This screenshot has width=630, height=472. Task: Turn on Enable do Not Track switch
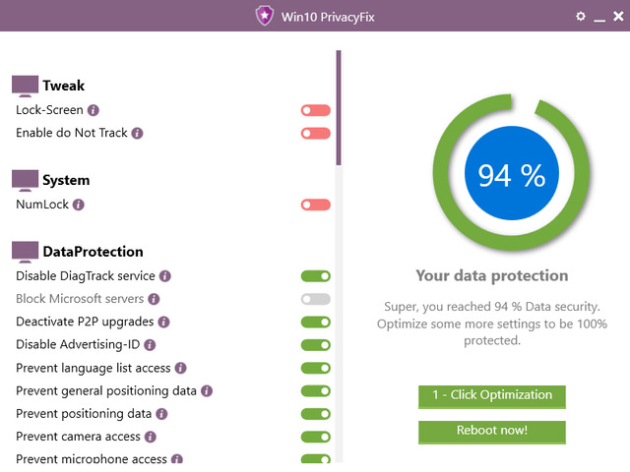(x=316, y=133)
